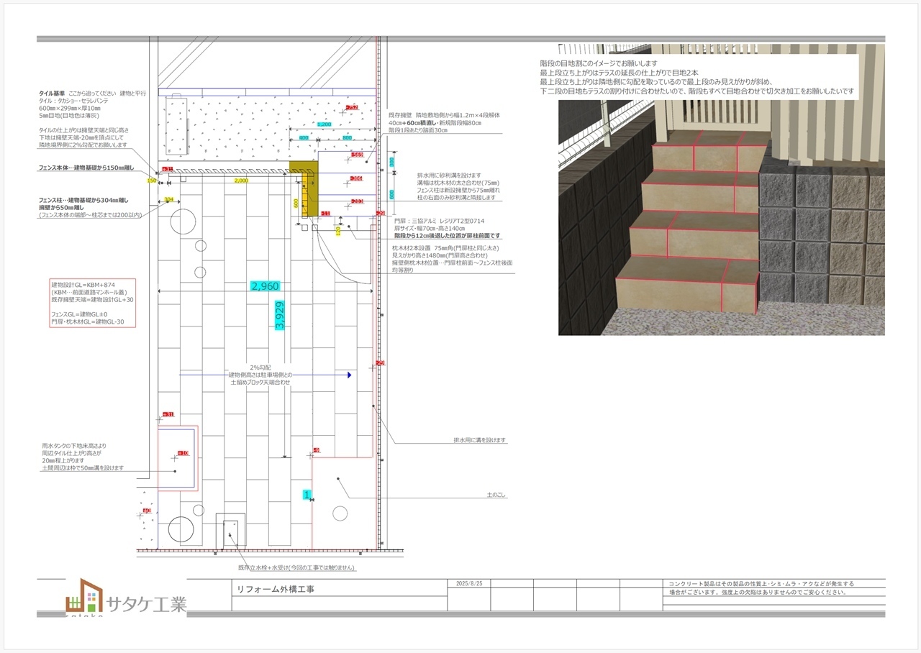This screenshot has width=921, height=653.
Task: Click the circle inside the soil area
Action: (x=339, y=513)
